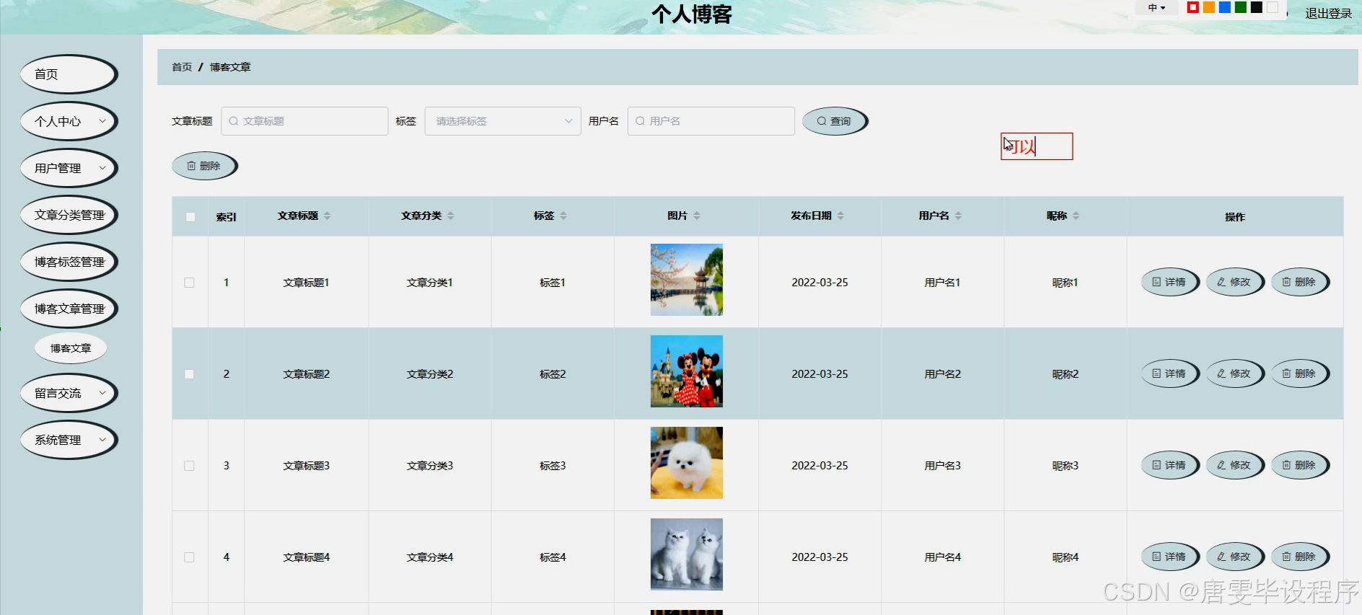Edit 文章标题2 with 修改 button

1234,373
